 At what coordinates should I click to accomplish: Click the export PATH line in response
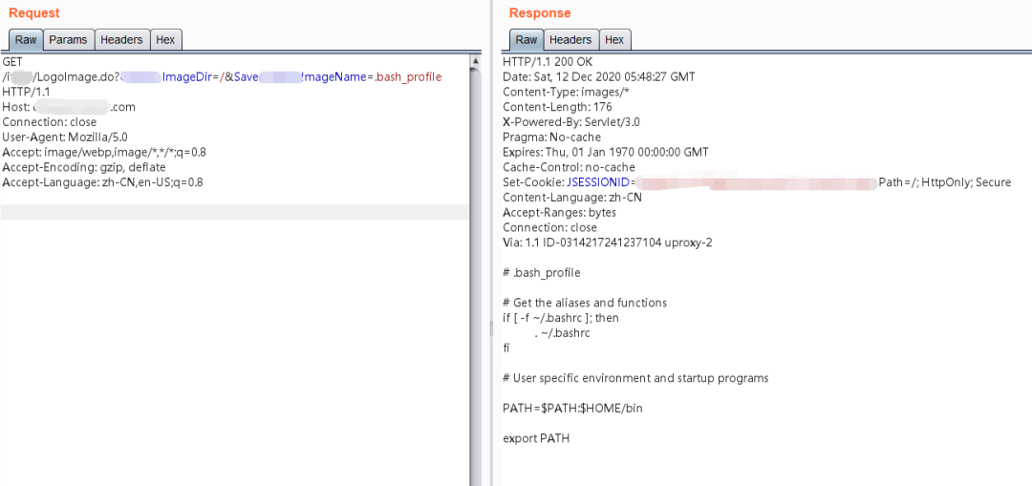pos(536,438)
